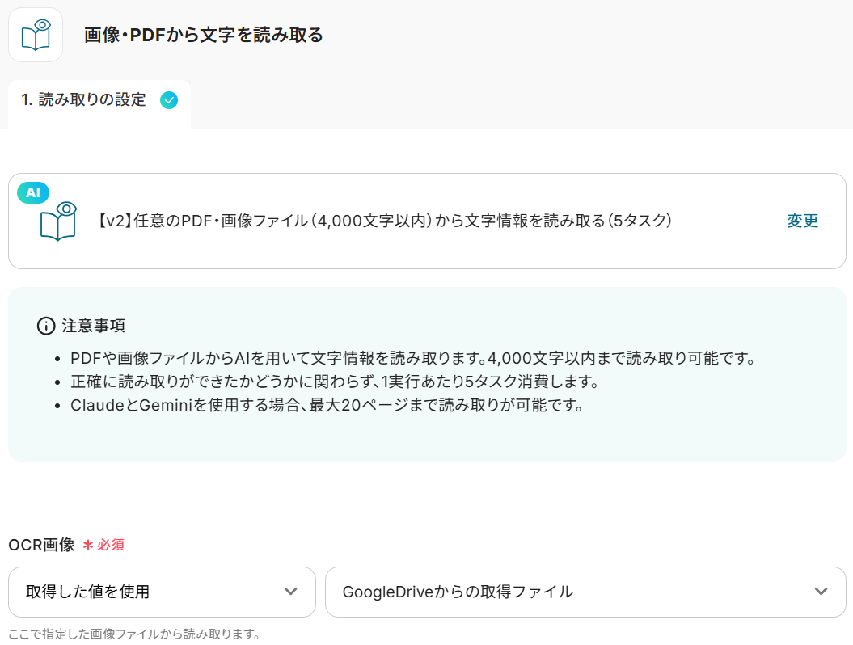Click the book-and-eye OCR icon in the header
853x645 pixels.
click(x=36, y=35)
